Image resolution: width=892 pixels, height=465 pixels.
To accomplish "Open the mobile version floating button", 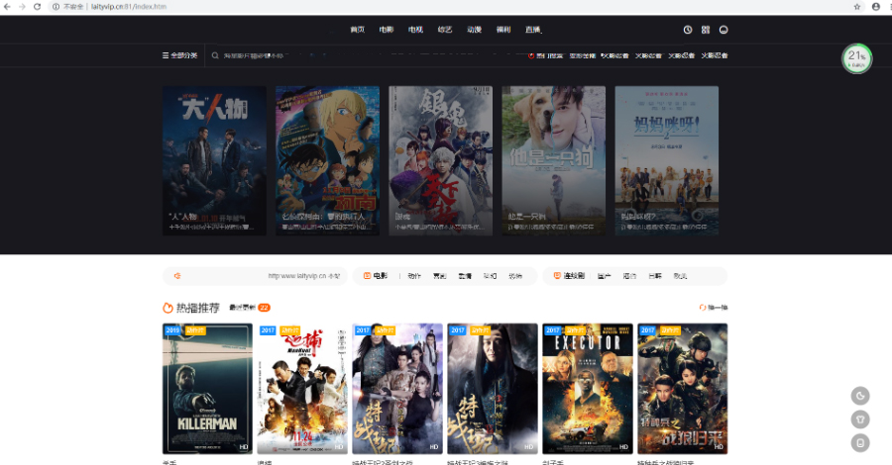I will (860, 443).
